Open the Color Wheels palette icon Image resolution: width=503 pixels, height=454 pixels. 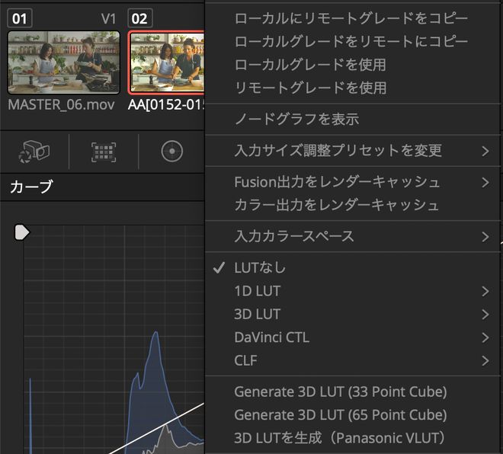172,152
